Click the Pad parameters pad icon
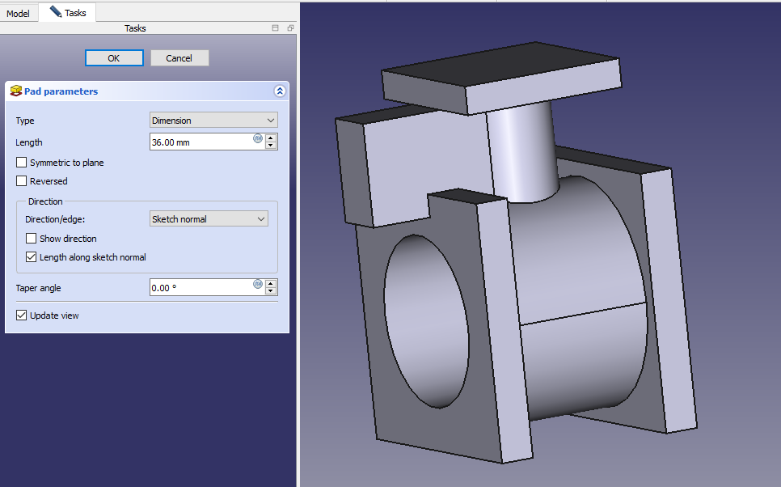 tap(15, 91)
